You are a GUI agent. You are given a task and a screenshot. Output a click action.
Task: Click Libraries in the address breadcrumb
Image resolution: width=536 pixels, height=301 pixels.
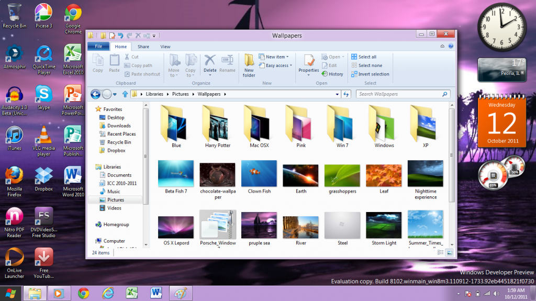pos(154,94)
